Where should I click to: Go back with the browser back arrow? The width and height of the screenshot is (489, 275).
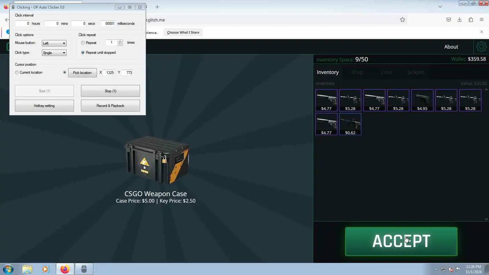coord(7,20)
